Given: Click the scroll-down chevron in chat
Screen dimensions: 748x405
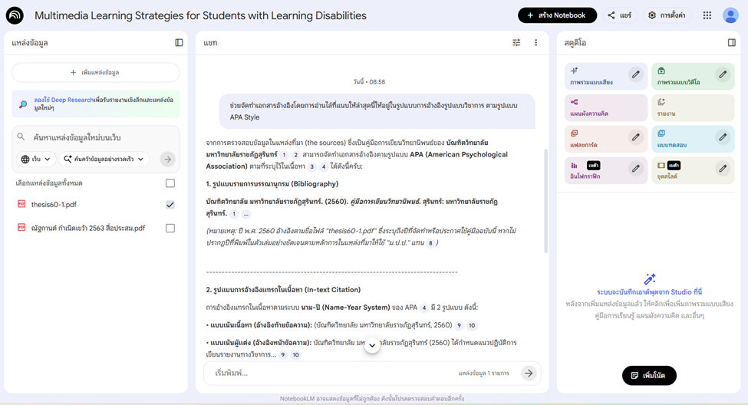Looking at the screenshot, I should click(372, 346).
